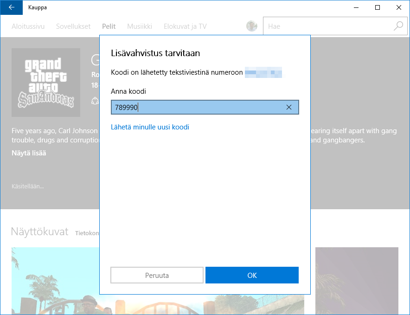The width and height of the screenshot is (410, 315).
Task: Focus the Anna koodi input field
Action: tap(199, 108)
